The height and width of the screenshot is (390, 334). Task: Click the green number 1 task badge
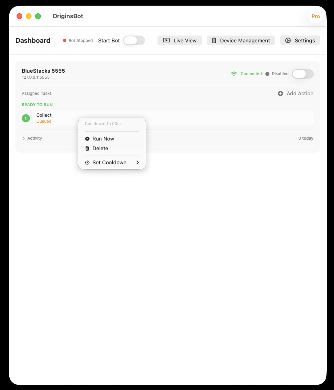tap(26, 118)
